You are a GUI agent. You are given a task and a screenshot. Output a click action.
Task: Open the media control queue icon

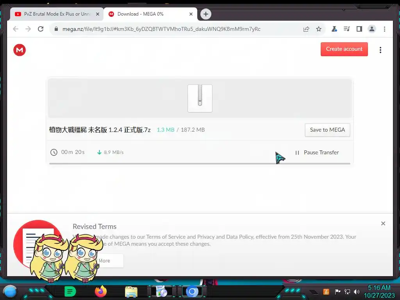click(347, 29)
